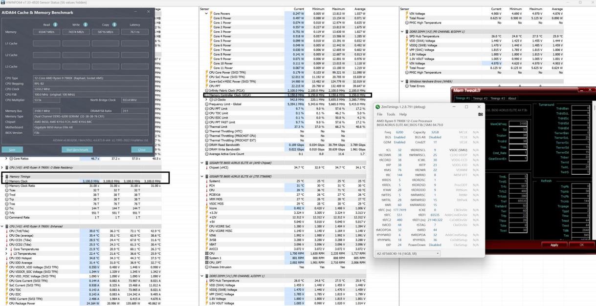Expand the L3 Clocks row
596x306 pixels.
pyautogui.click(x=207, y=100)
